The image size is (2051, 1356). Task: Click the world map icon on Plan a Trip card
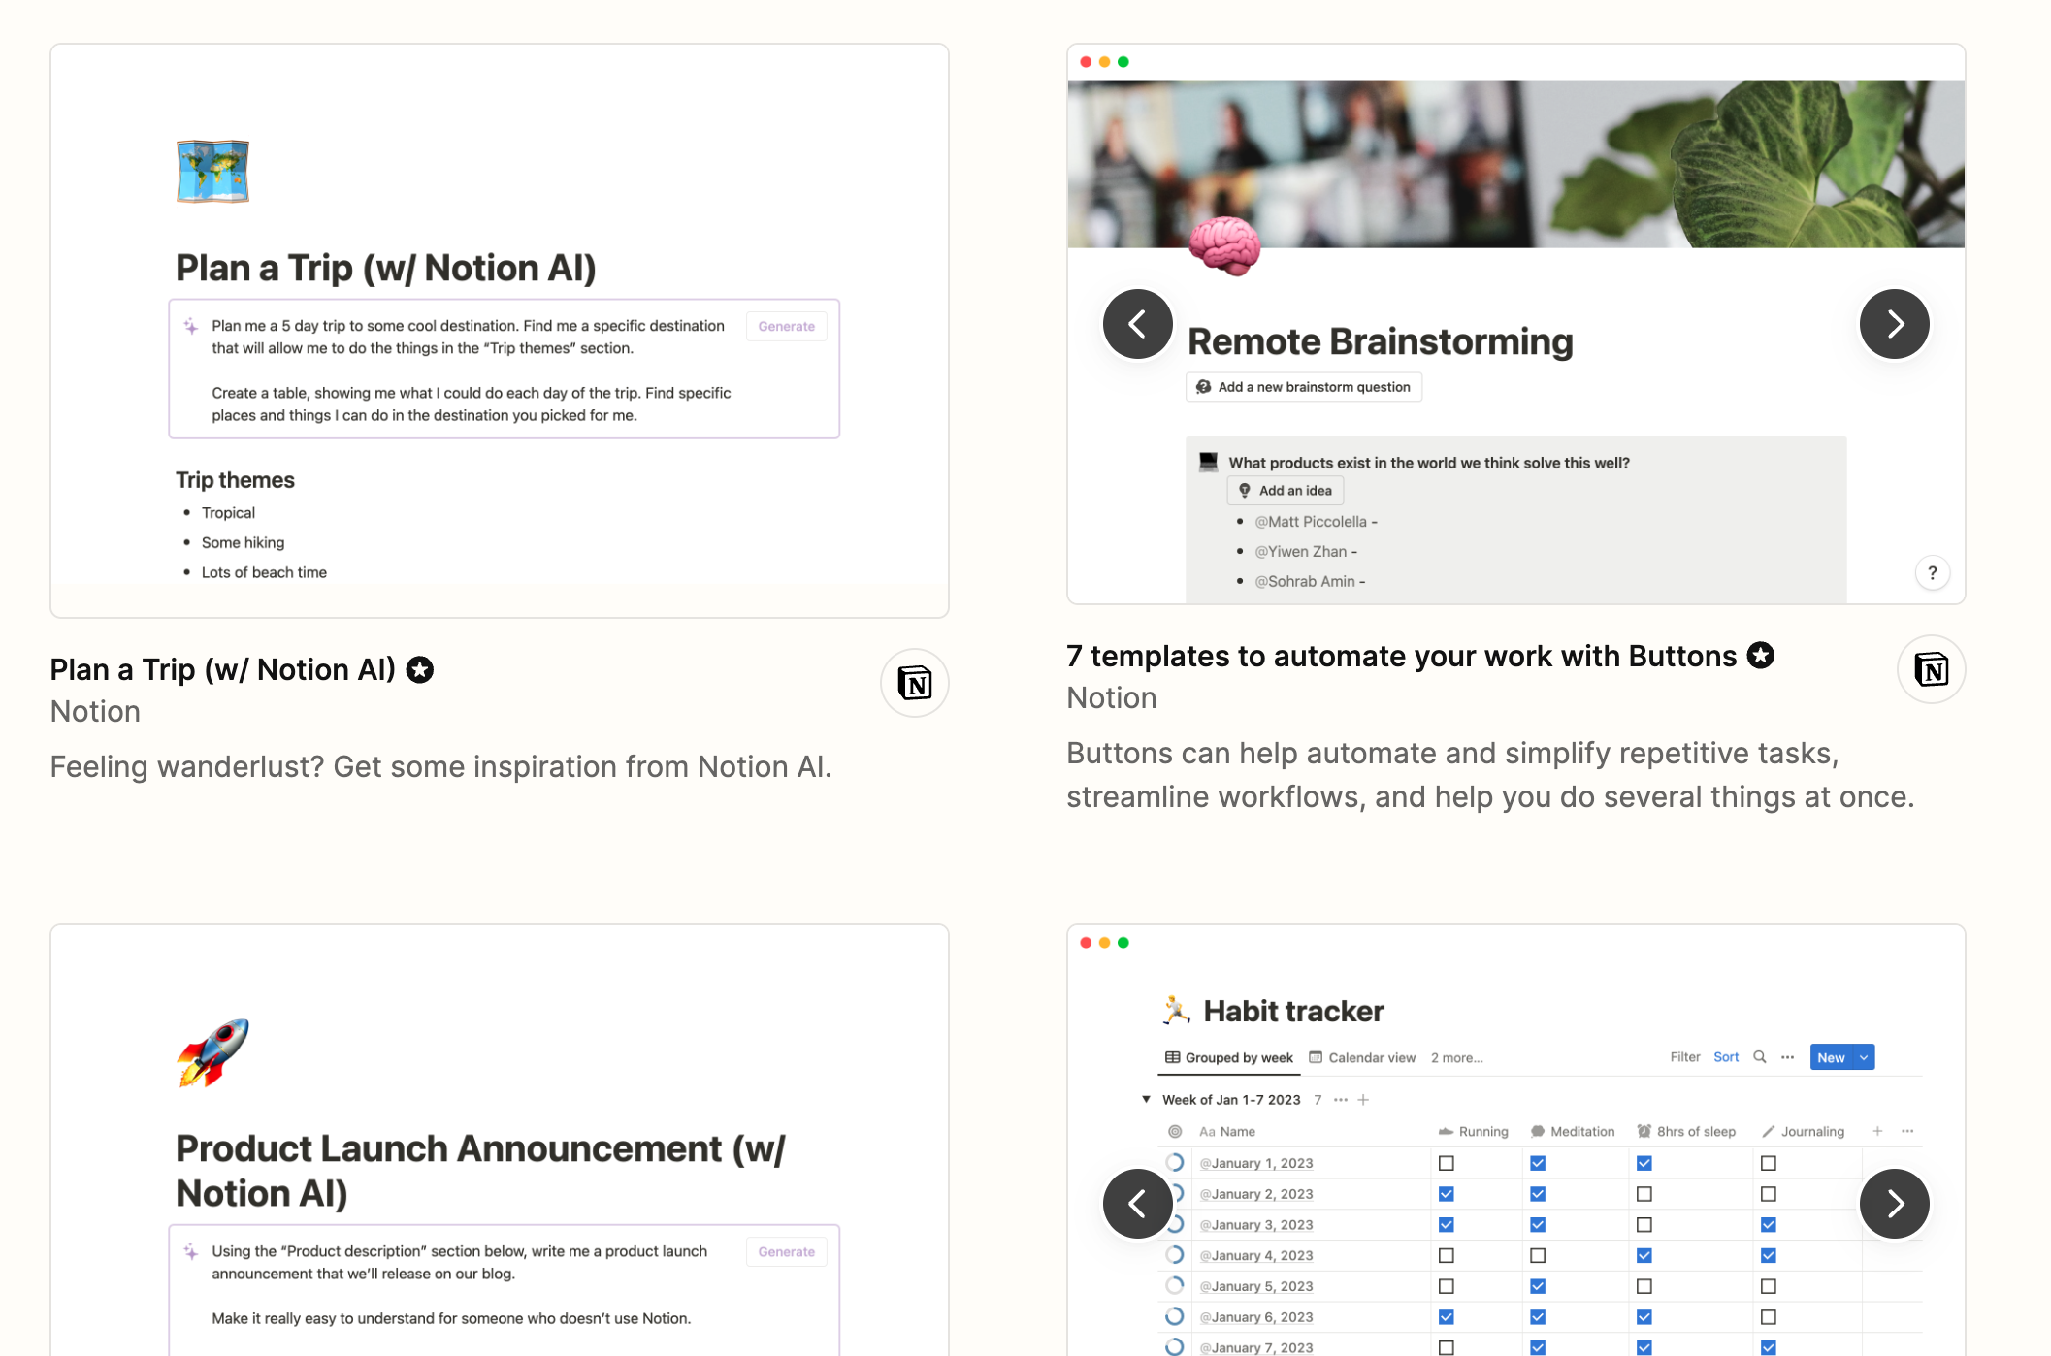(x=212, y=172)
